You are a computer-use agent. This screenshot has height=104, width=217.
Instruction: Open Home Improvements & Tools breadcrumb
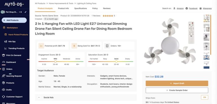61,3
